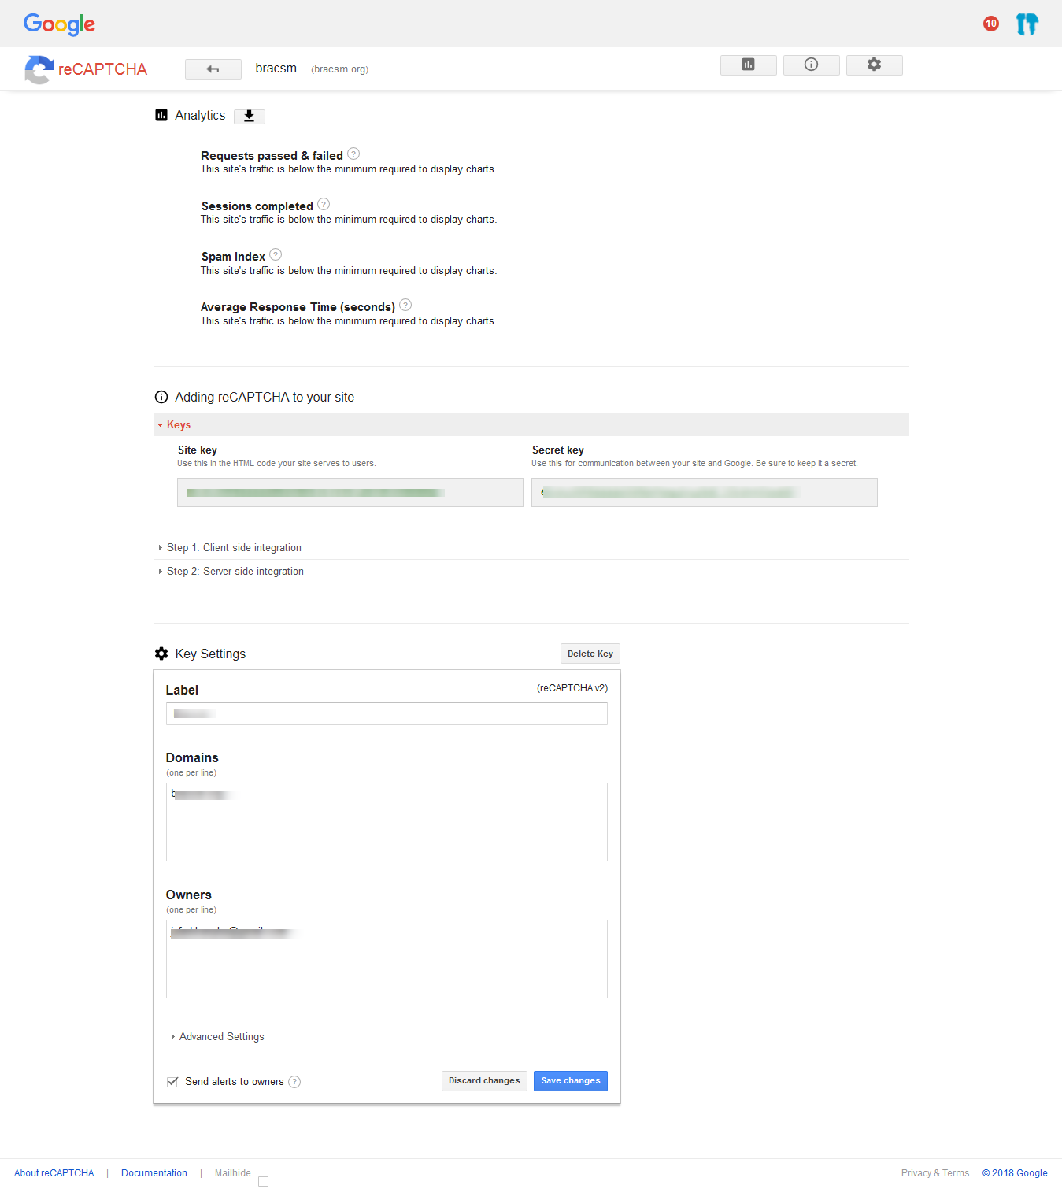The image size is (1062, 1189).
Task: Click into the Domains text area
Action: click(x=387, y=827)
